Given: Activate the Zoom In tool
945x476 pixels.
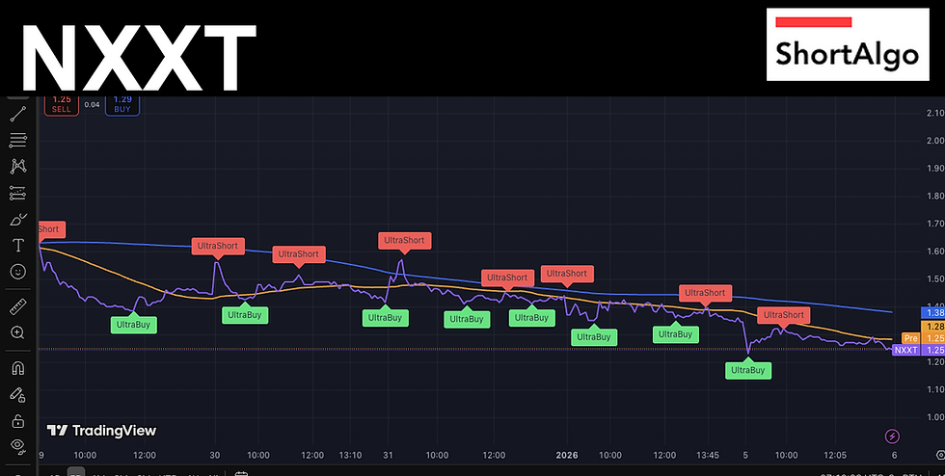Looking at the screenshot, I should pos(18,332).
